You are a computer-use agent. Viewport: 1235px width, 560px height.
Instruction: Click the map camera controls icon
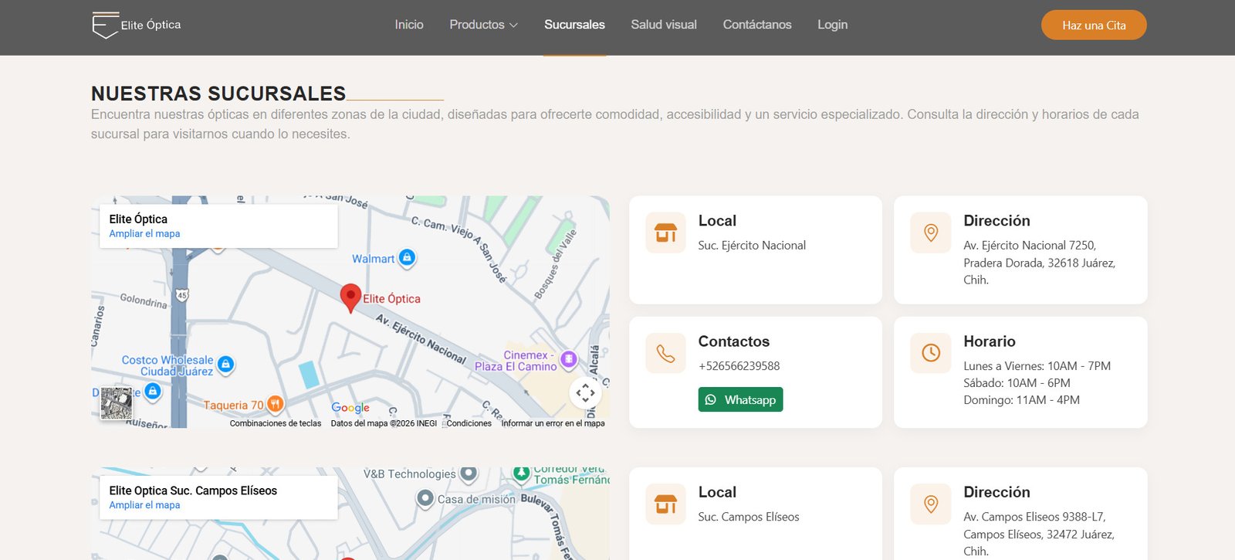[585, 392]
